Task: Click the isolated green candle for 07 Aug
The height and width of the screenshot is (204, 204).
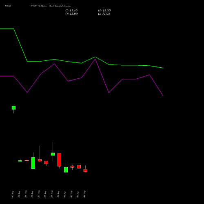Action: coord(13,108)
